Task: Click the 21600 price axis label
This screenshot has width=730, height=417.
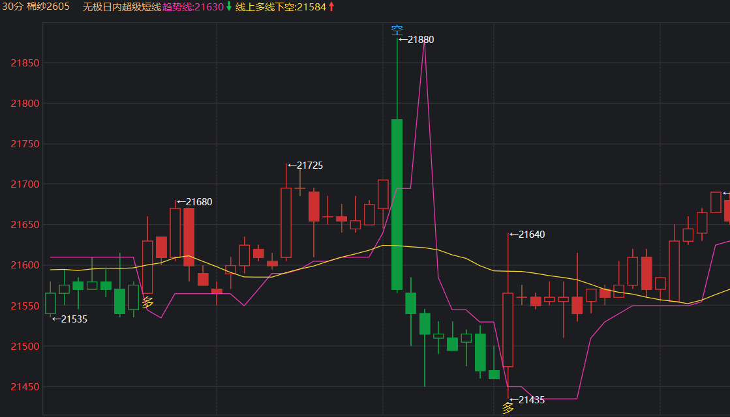Action: (25, 265)
